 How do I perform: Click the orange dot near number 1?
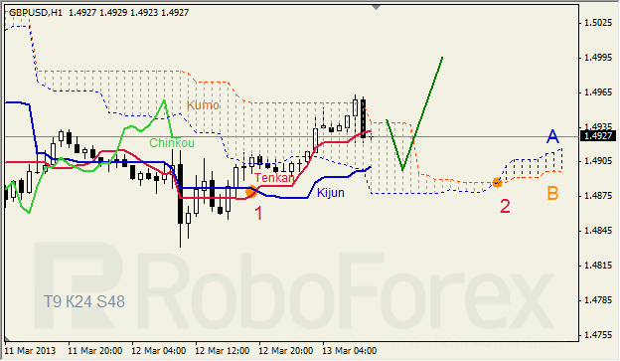251,192
